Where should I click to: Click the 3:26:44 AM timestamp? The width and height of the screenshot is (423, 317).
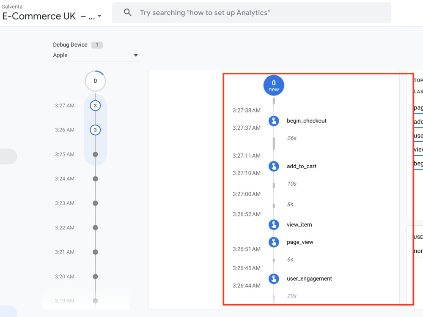click(247, 286)
